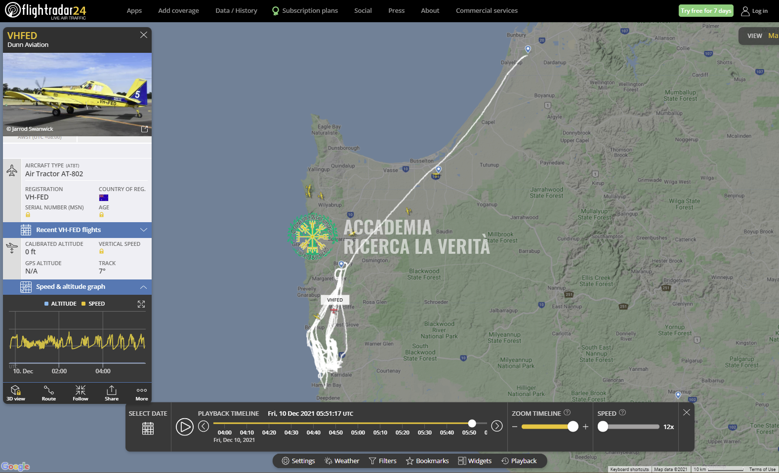
Task: Open the Commercial services menu
Action: coord(487,11)
